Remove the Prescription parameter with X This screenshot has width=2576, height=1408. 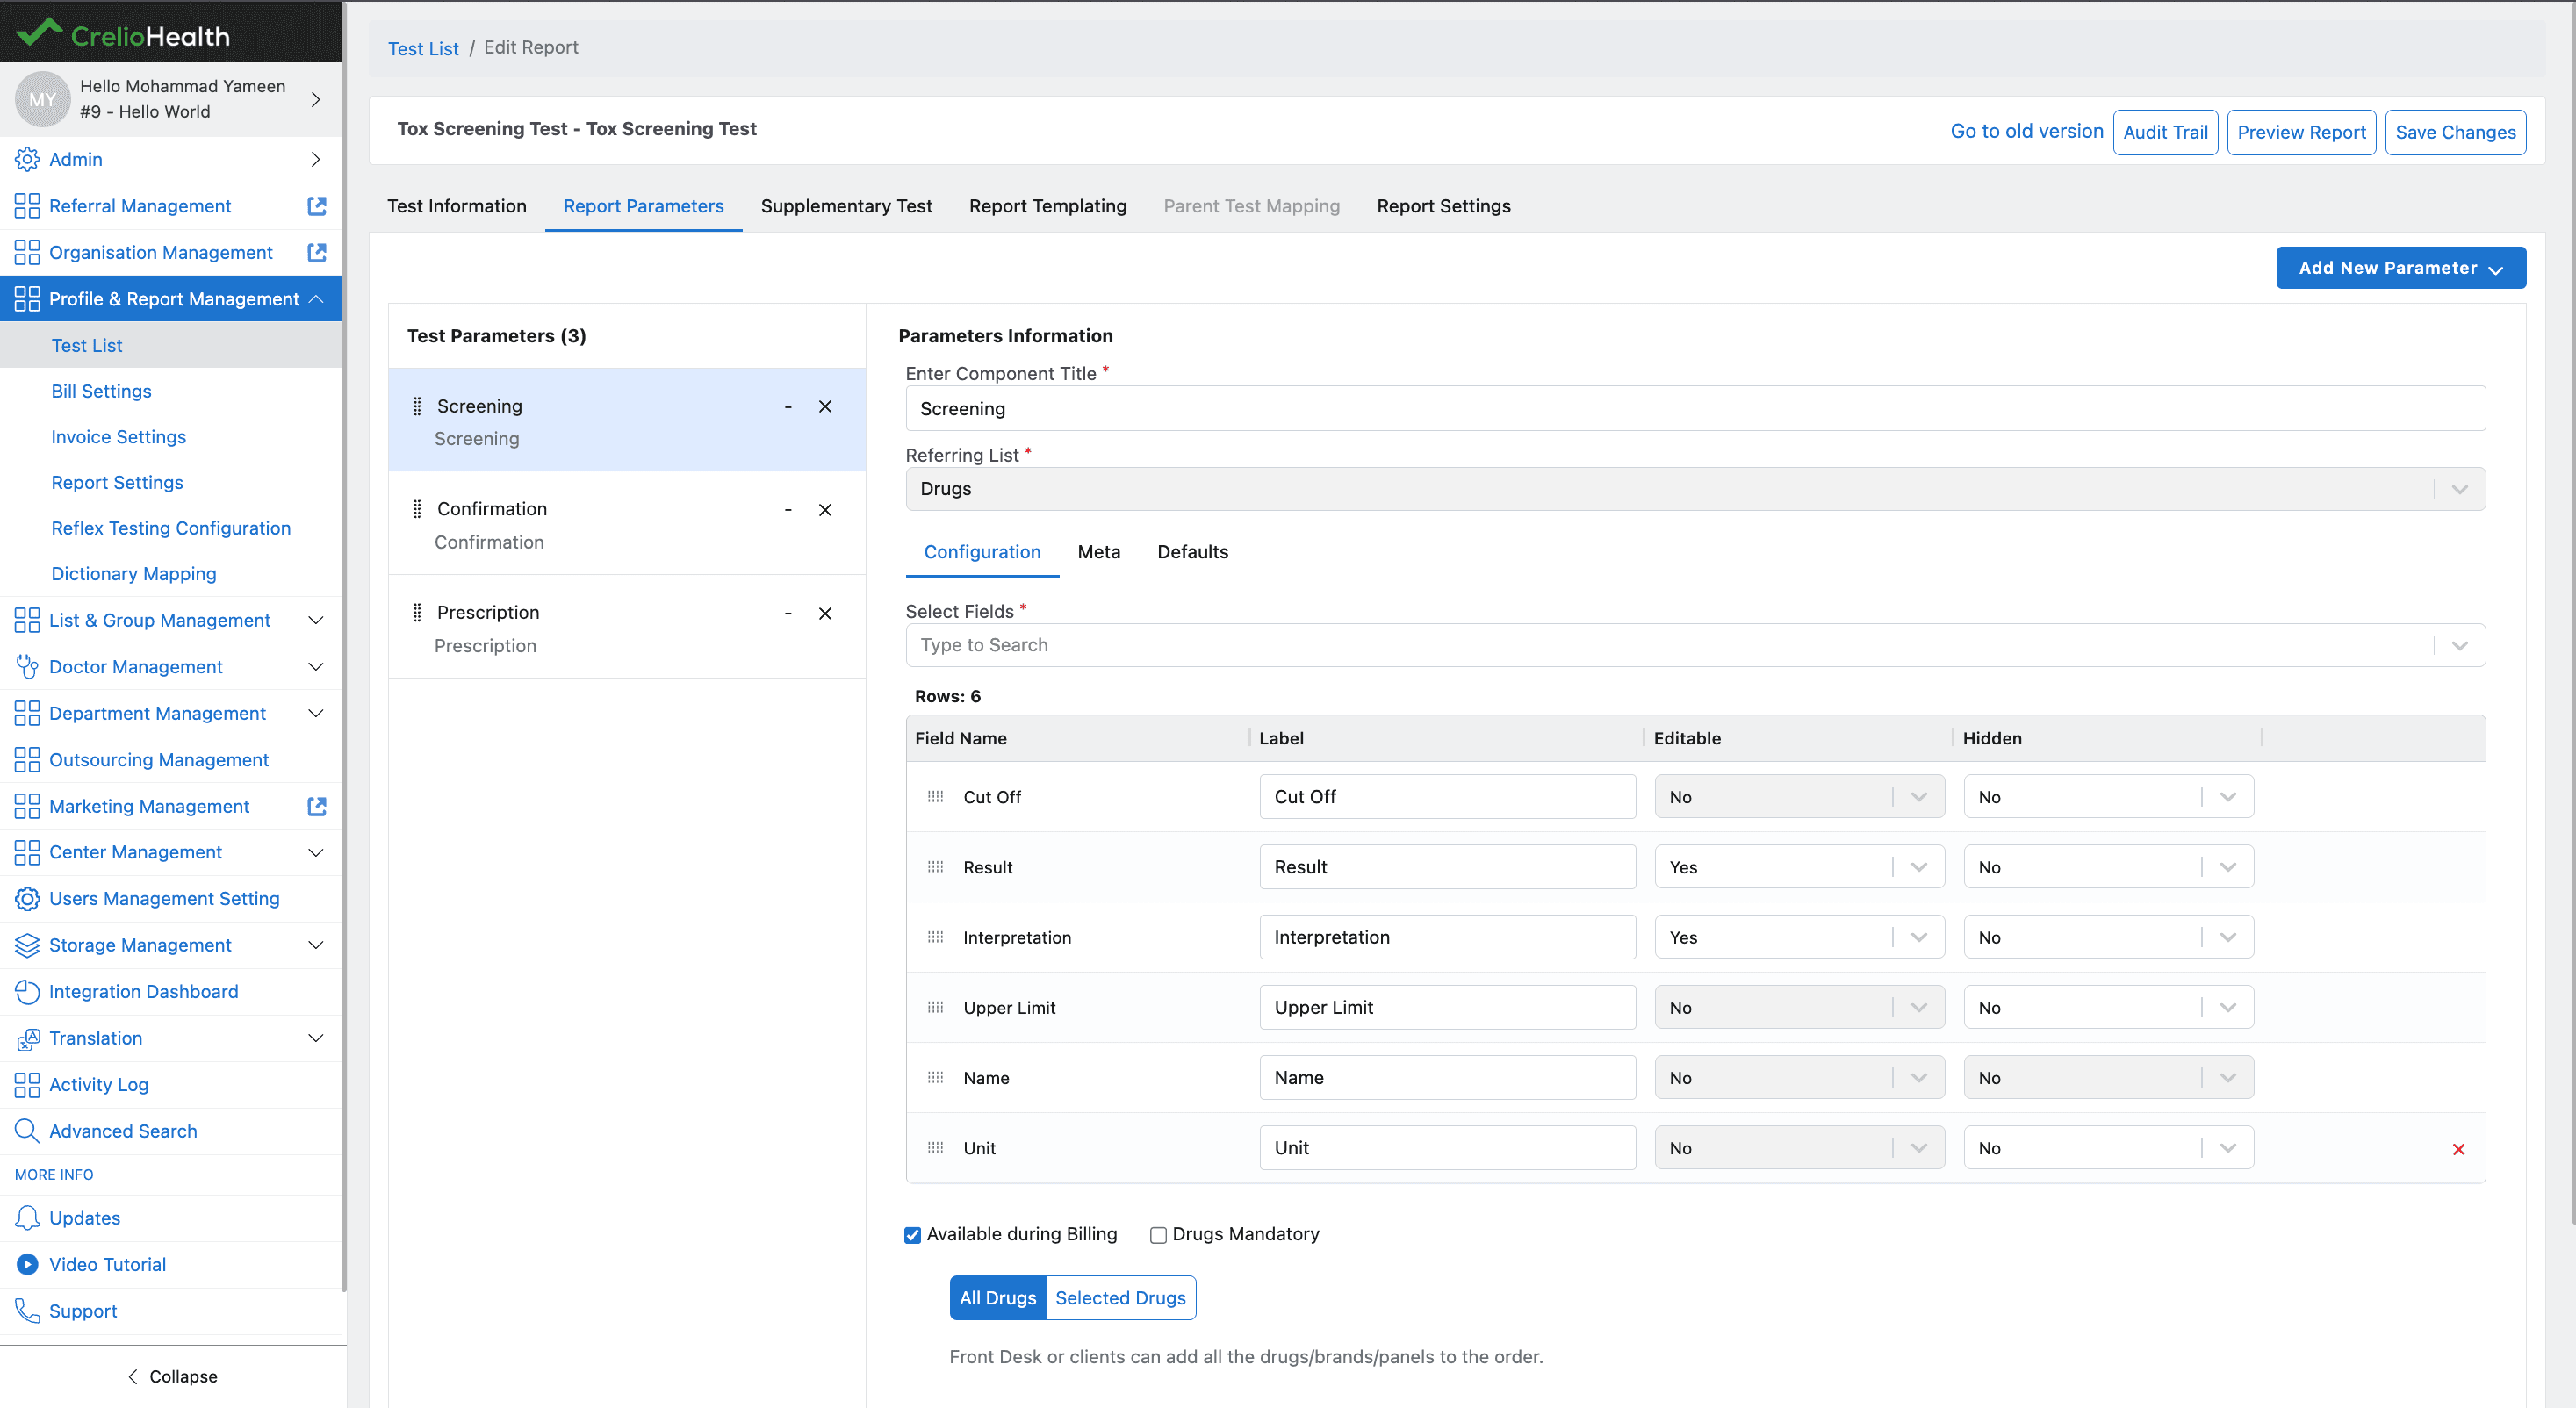[825, 613]
